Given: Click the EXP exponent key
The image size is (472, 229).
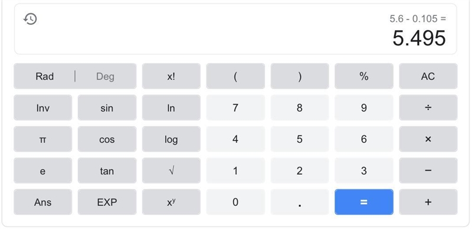Looking at the screenshot, I should [x=107, y=202].
